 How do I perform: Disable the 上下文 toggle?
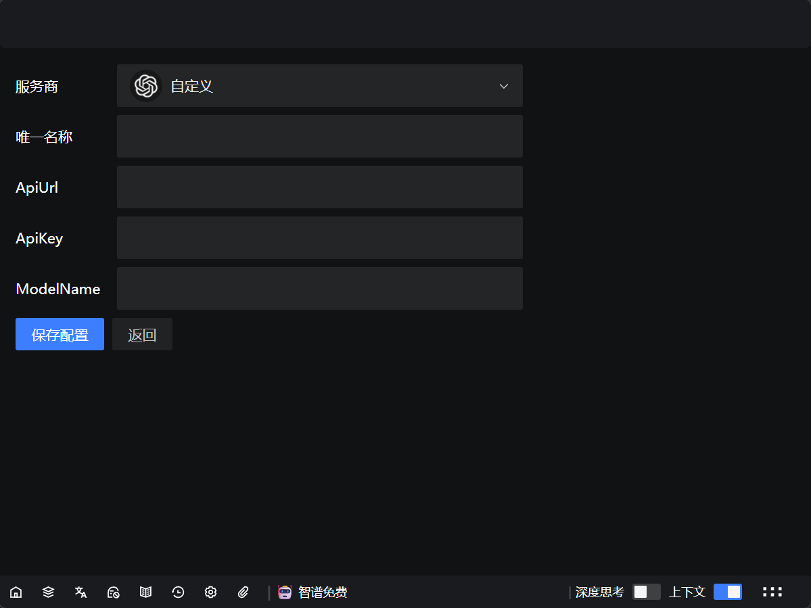727,592
